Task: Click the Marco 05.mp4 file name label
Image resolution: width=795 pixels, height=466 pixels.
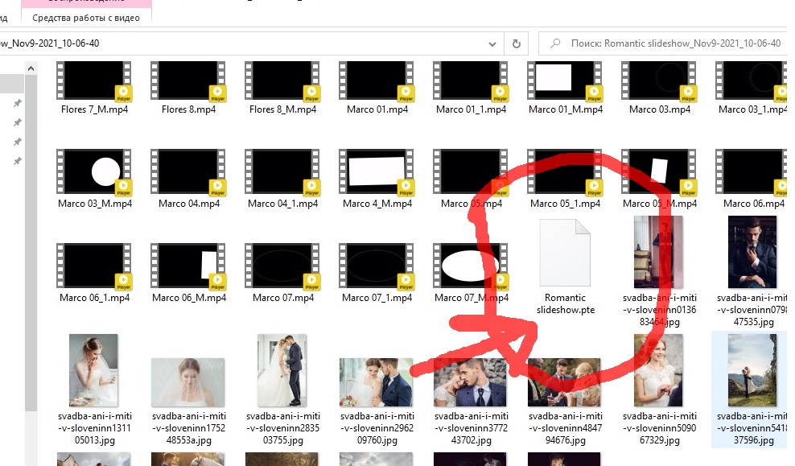Action: pos(471,204)
